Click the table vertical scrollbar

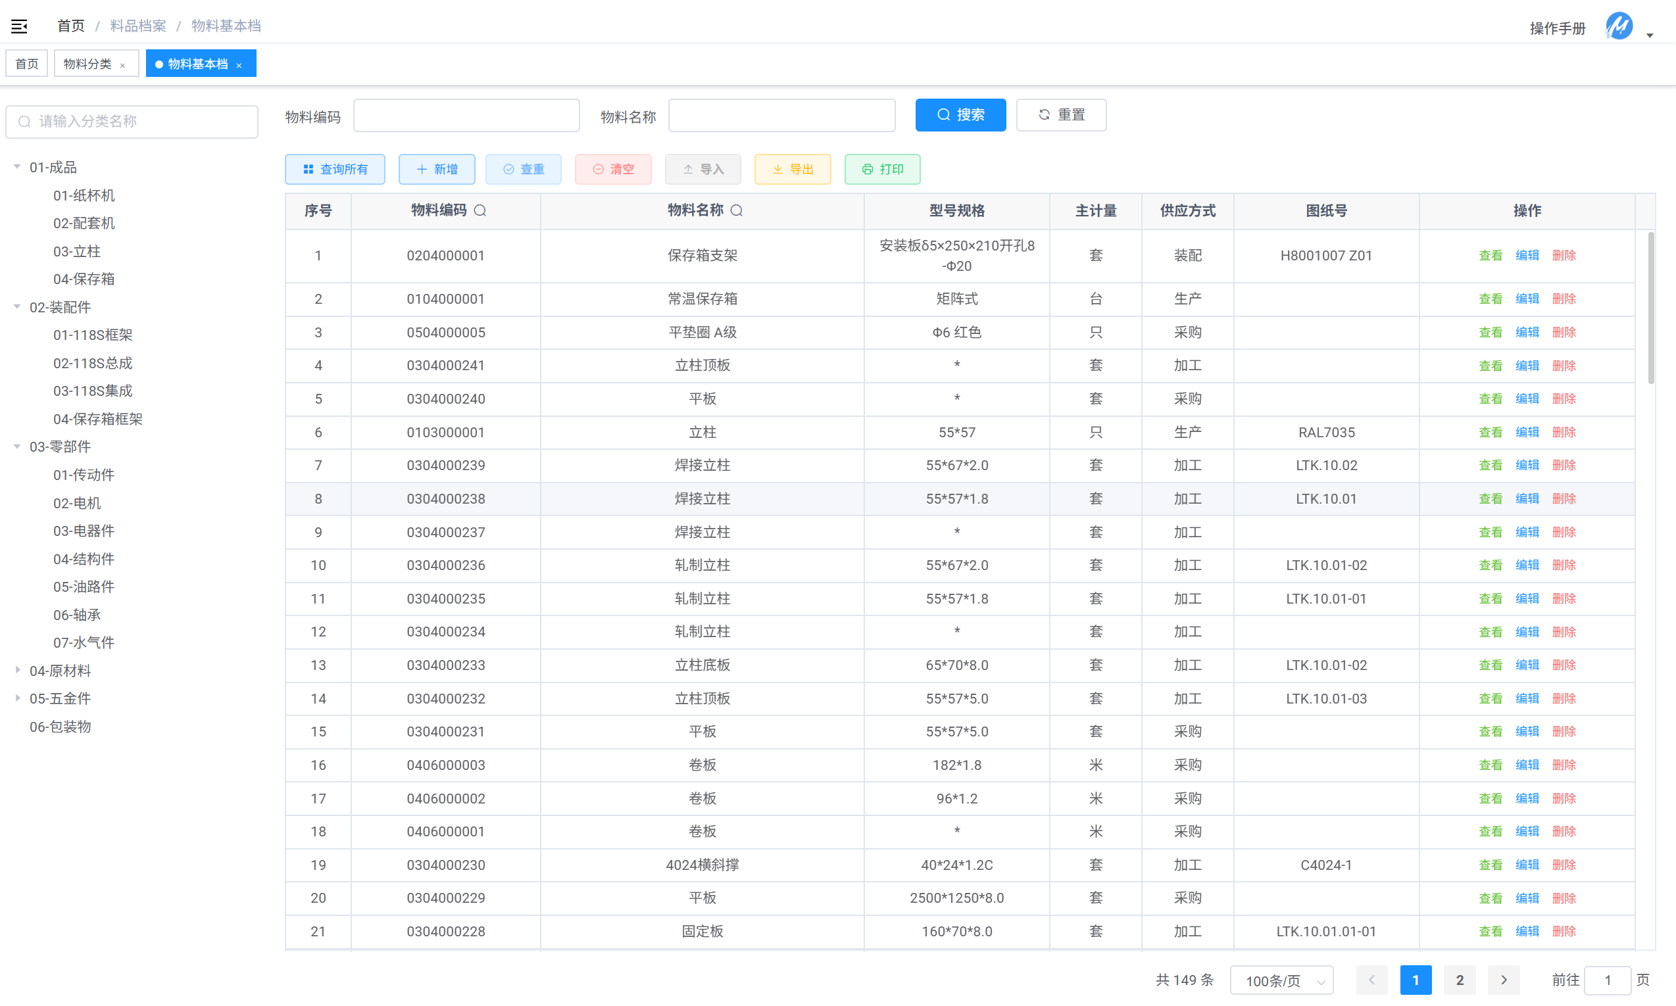click(1650, 308)
